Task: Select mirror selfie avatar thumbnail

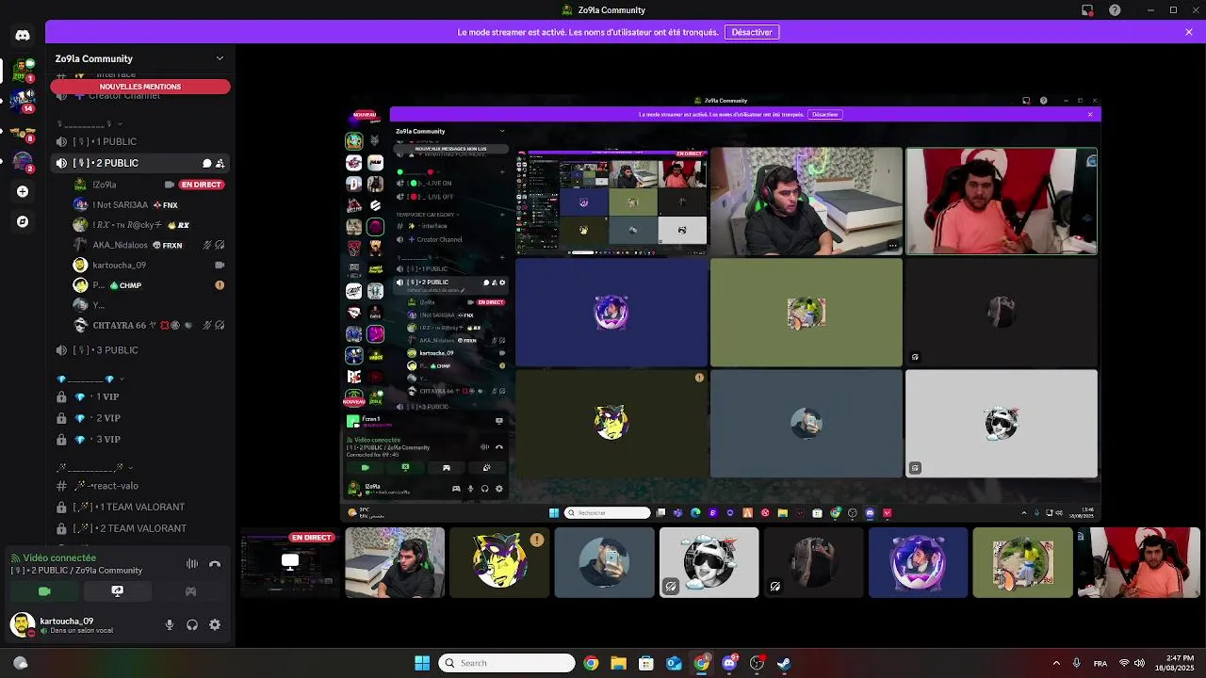Action: [604, 563]
